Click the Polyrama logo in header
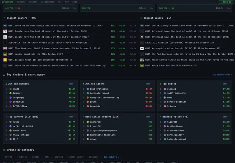Screen dimensions: 235x163 tap(7, 2)
